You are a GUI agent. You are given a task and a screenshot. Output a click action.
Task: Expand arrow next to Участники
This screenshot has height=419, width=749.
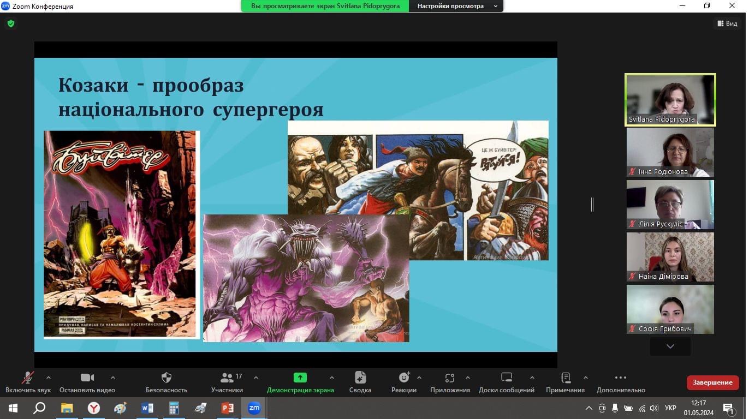(256, 378)
